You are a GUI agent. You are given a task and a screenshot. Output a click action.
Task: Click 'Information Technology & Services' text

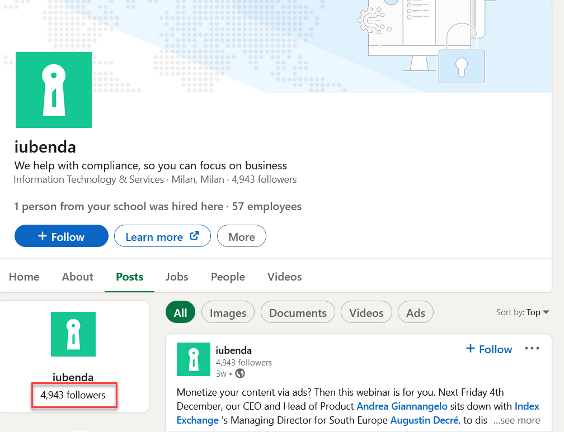(89, 179)
